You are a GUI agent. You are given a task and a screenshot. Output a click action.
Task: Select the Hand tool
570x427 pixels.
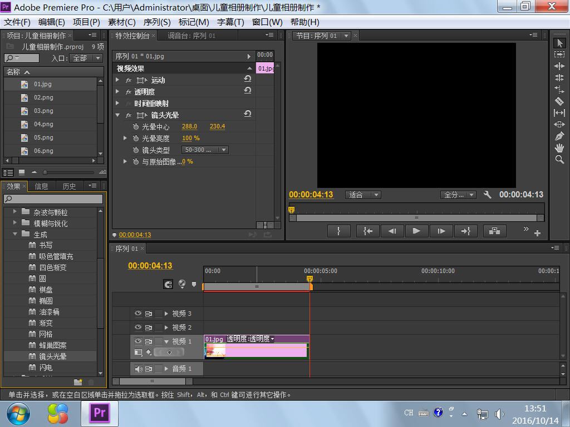pyautogui.click(x=559, y=148)
